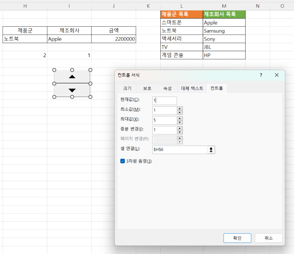Click the spin button down arrow on sheet
Viewport: 294px width, 254px height.
click(72, 90)
